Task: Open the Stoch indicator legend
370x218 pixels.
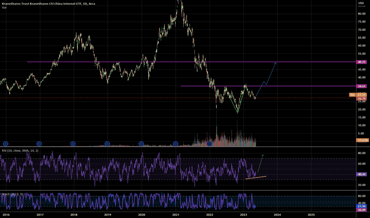Action: [x=13, y=194]
